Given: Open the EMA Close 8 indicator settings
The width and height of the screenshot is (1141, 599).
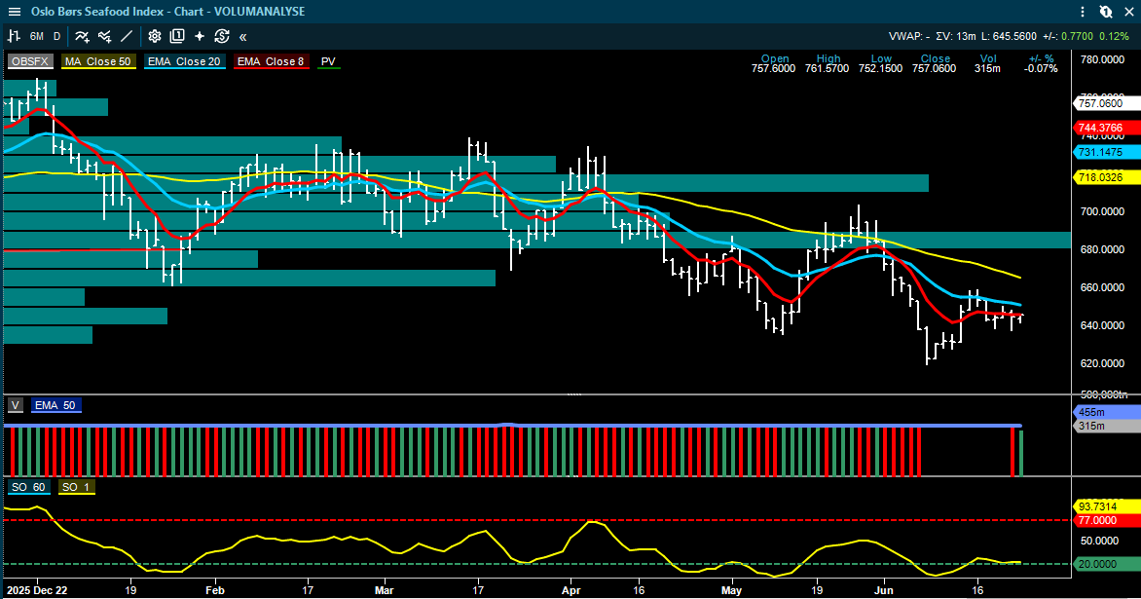Looking at the screenshot, I should [271, 62].
